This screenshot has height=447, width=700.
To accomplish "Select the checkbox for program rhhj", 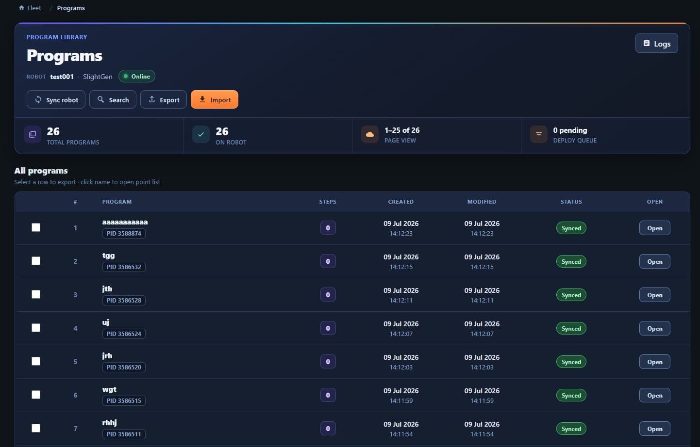I will coord(36,428).
